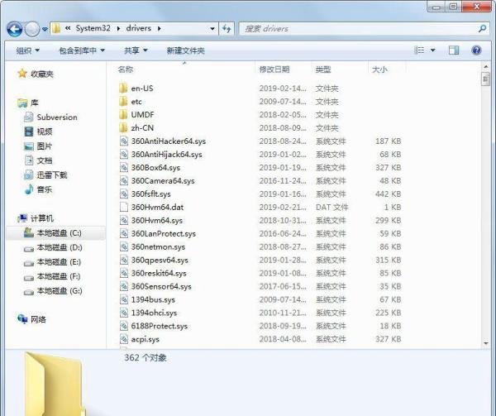
Task: Open help with the question mark icon
Action: (x=476, y=50)
